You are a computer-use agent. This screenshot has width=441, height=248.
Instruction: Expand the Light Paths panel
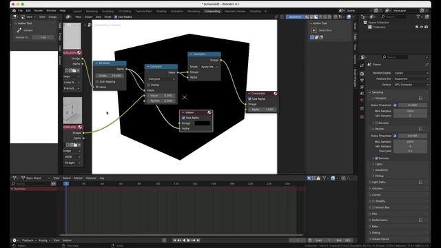[378, 182]
